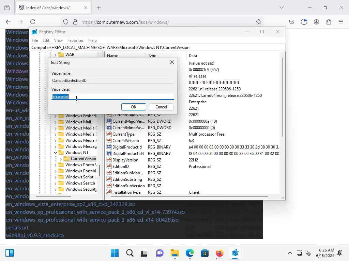This screenshot has width=349, height=261.
Task: Expand the WAB registry key
Action: [56, 55]
